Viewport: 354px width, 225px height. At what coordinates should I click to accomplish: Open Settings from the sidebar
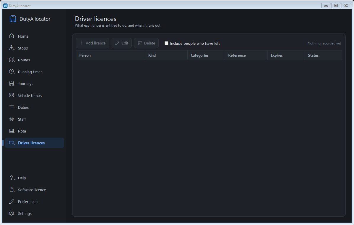click(34, 213)
